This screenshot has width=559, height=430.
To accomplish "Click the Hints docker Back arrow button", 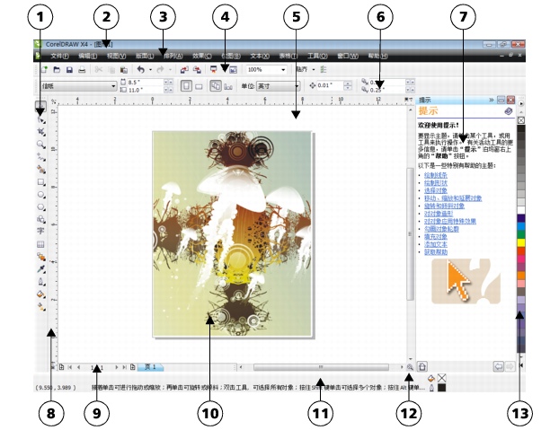I will 499,366.
